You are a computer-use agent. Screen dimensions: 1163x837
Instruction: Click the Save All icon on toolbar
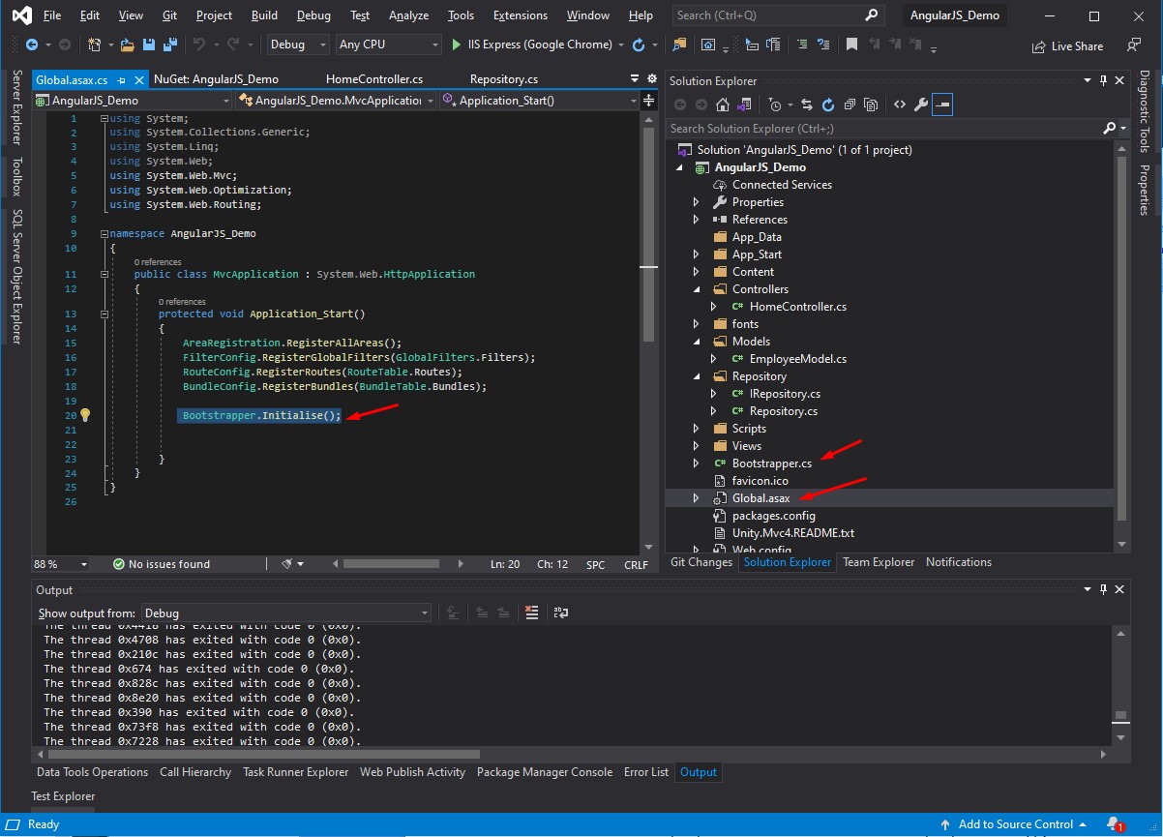point(170,45)
